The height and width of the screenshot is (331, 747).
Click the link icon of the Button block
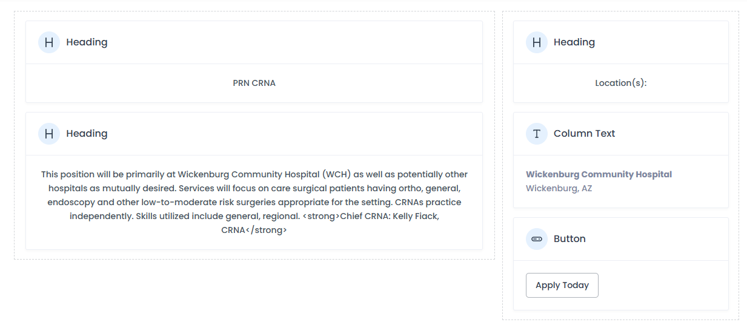pos(537,239)
